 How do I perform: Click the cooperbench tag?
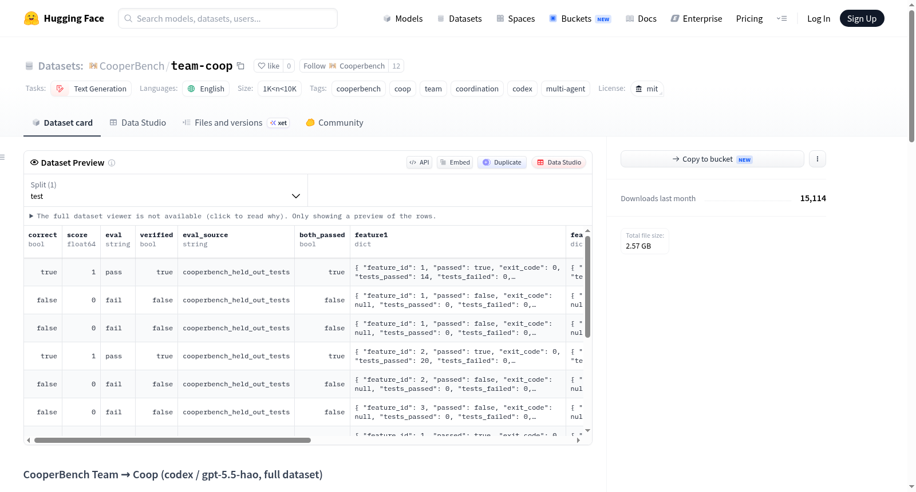[x=358, y=89]
